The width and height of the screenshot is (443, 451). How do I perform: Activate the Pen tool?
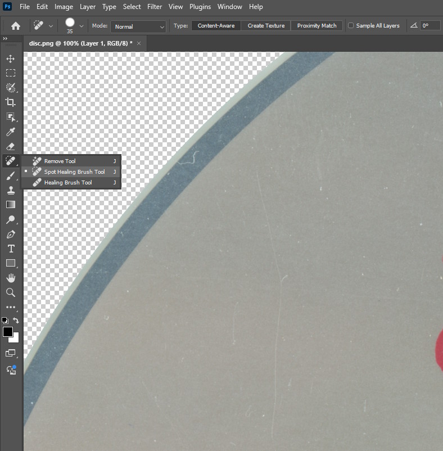(11, 234)
